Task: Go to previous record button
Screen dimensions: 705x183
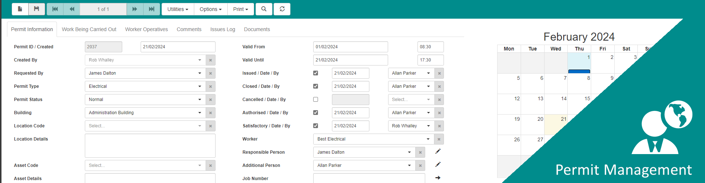Action: [x=72, y=9]
